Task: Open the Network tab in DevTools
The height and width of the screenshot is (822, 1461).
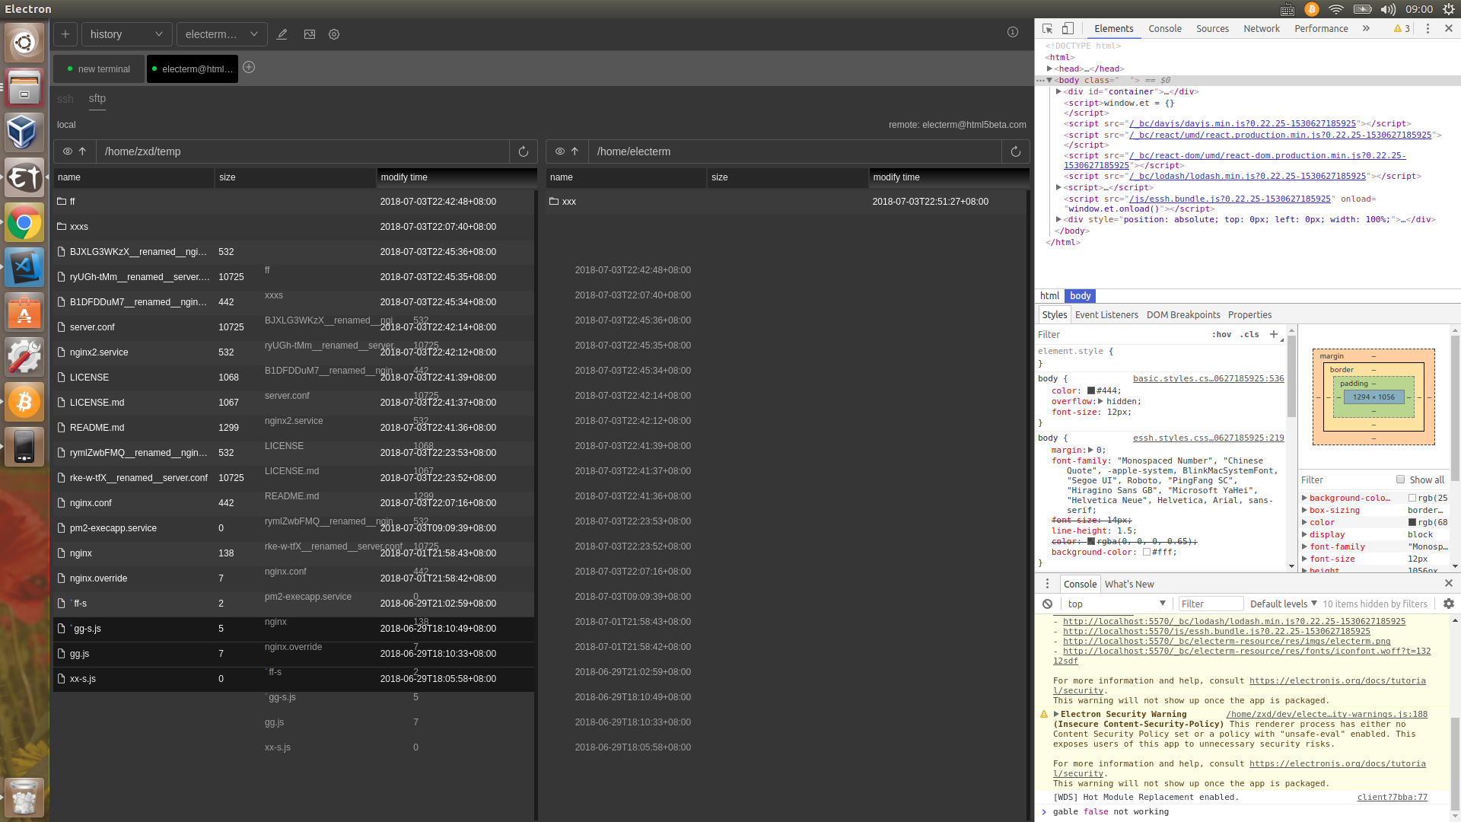Action: coord(1261,28)
